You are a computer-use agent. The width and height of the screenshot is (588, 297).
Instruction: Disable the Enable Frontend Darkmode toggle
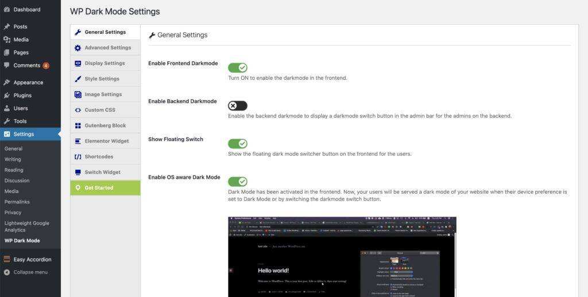pos(238,68)
